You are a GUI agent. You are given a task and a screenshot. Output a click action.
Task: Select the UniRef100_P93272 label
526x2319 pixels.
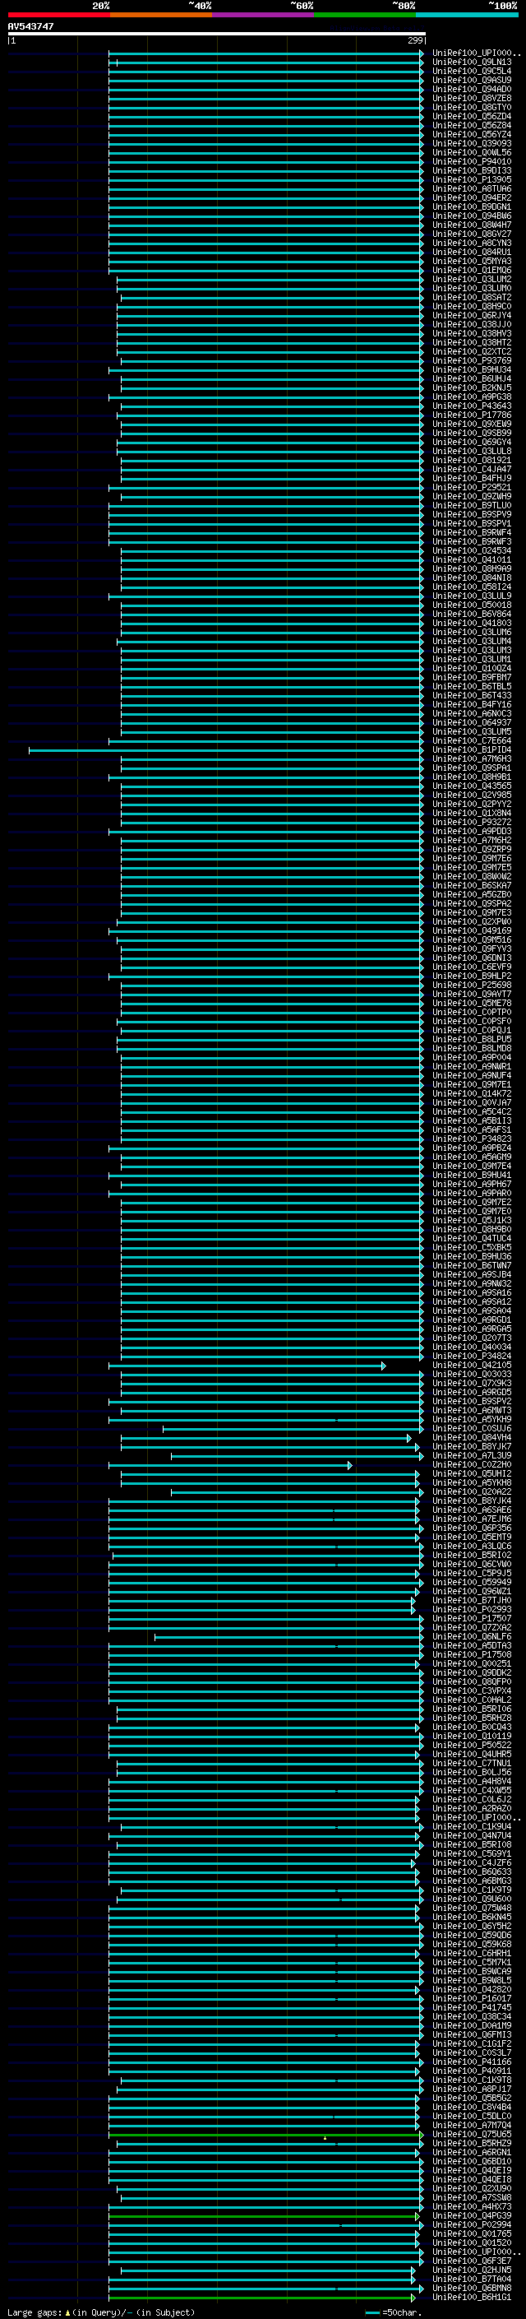(472, 822)
